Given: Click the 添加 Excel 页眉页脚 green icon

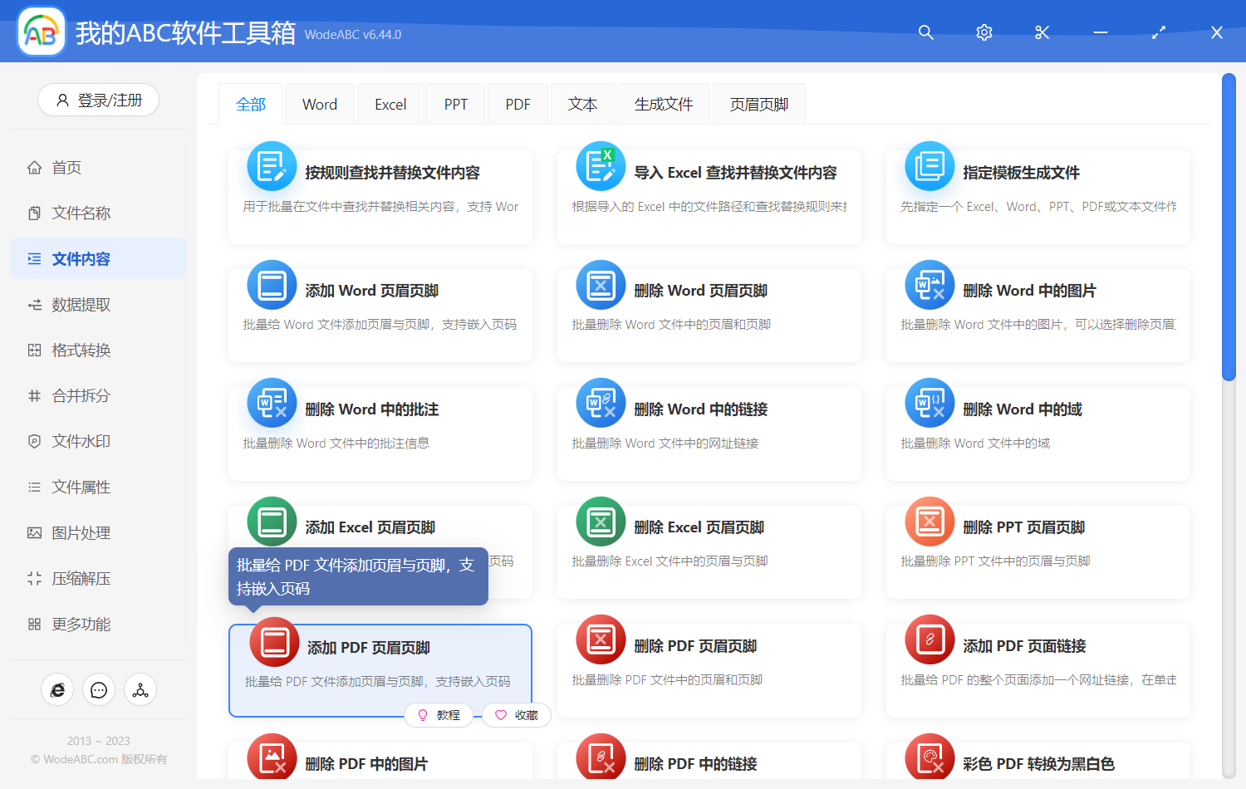Looking at the screenshot, I should pyautogui.click(x=272, y=522).
